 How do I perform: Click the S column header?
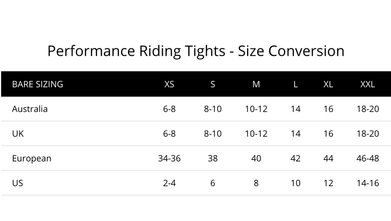point(213,84)
